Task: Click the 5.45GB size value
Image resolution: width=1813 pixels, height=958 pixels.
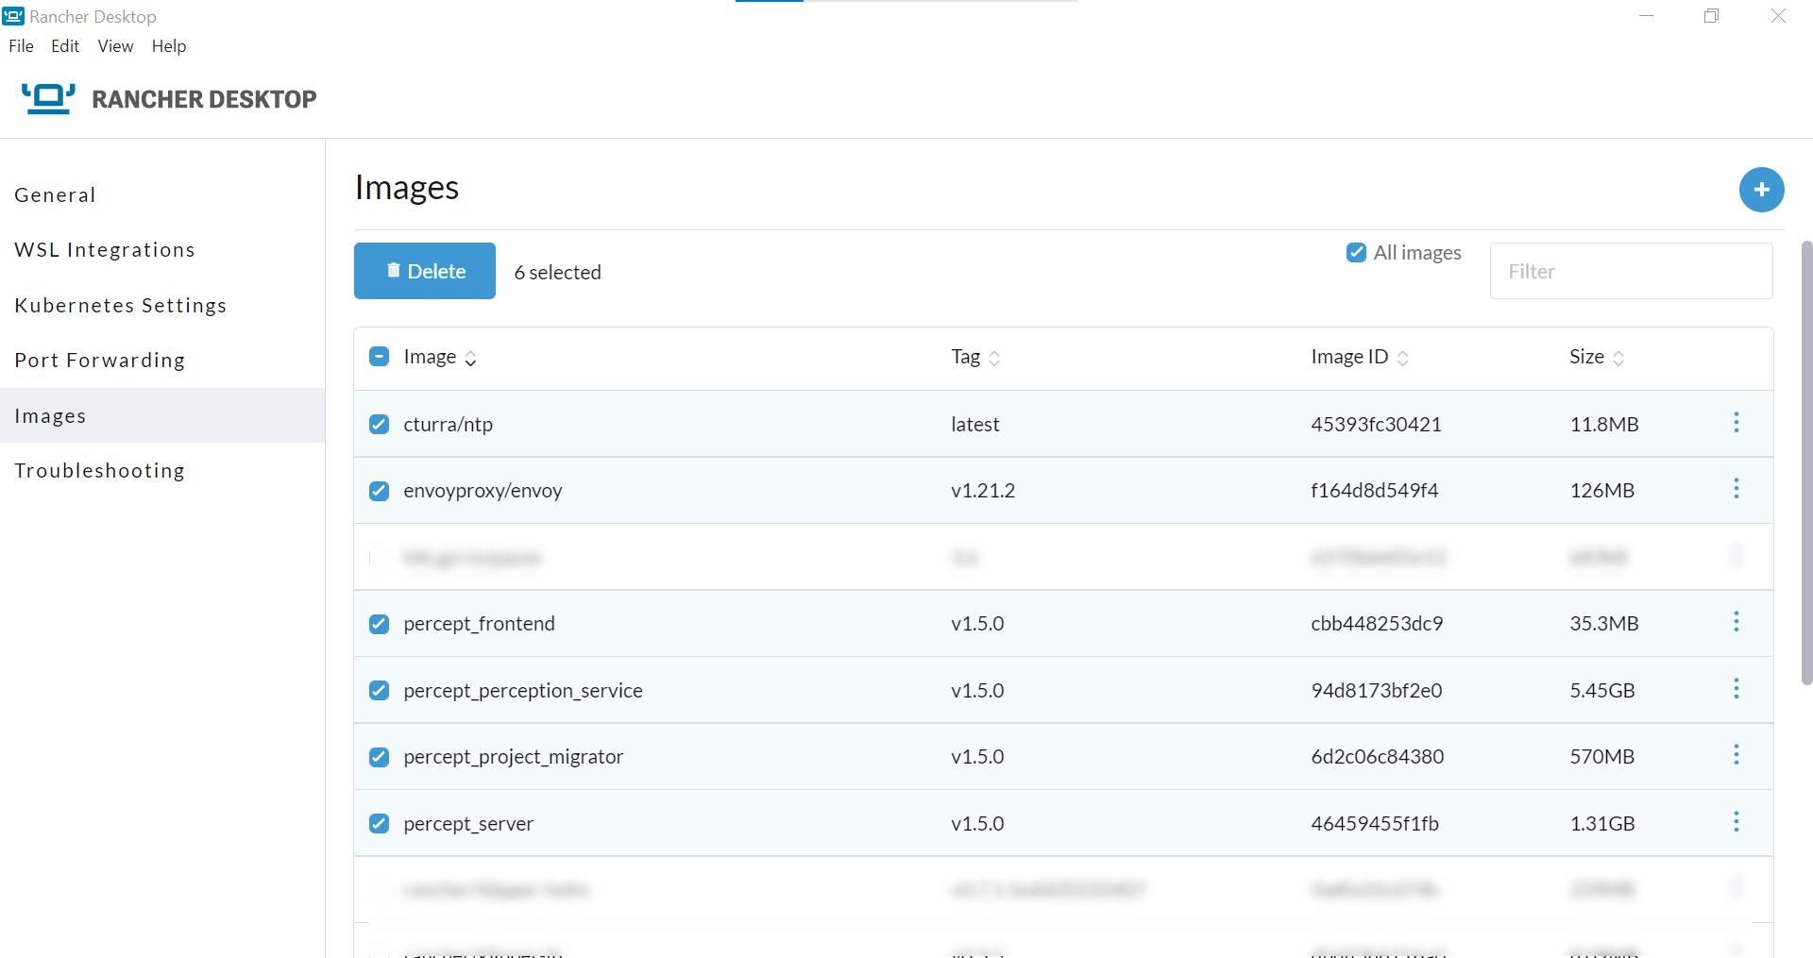Action: click(1602, 691)
